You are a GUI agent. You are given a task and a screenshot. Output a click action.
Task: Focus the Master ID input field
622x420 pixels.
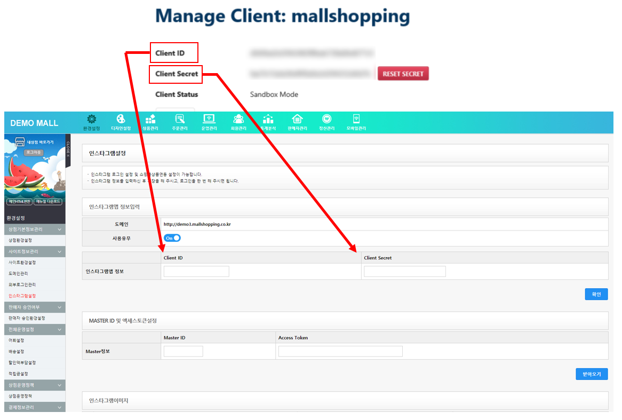pyautogui.click(x=184, y=351)
